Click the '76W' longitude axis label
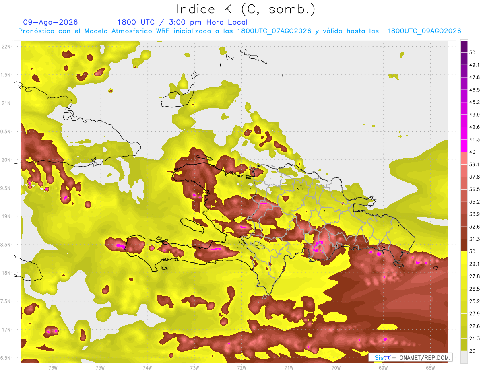The height and width of the screenshot is (373, 483). [x=53, y=368]
